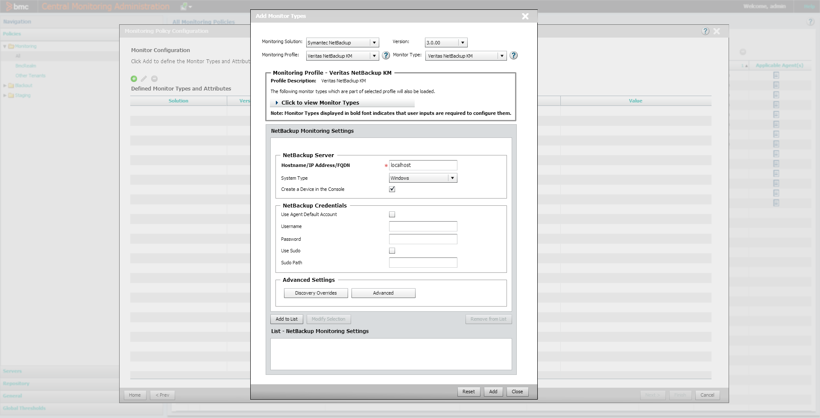Expand the Blackout tree node arrow

(x=5, y=85)
